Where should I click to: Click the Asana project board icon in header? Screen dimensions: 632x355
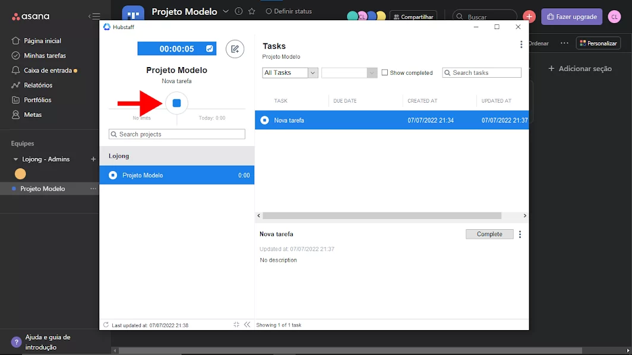[x=133, y=13]
